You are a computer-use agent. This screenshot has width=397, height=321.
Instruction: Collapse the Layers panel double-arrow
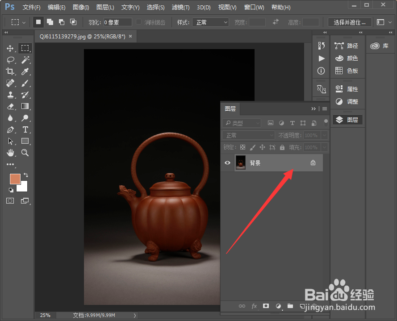point(313,108)
